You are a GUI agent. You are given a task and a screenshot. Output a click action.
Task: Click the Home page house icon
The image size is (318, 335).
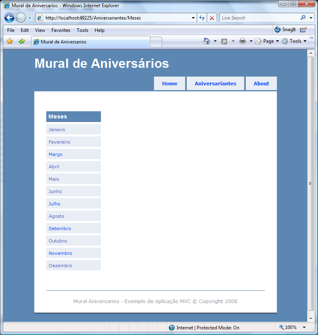tap(207, 41)
